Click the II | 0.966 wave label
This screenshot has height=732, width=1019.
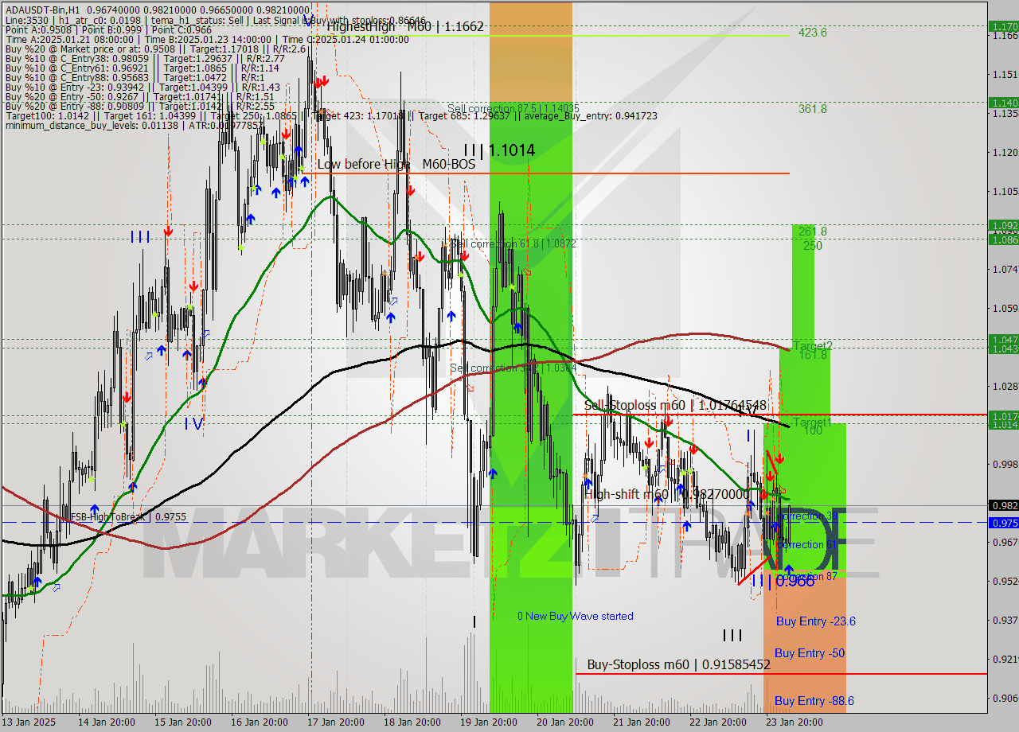click(783, 582)
